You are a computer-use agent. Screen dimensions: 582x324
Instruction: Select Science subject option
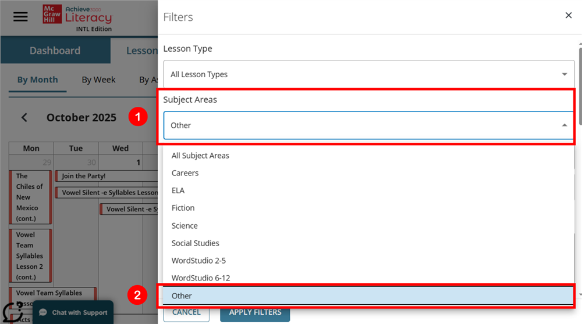[x=184, y=226]
